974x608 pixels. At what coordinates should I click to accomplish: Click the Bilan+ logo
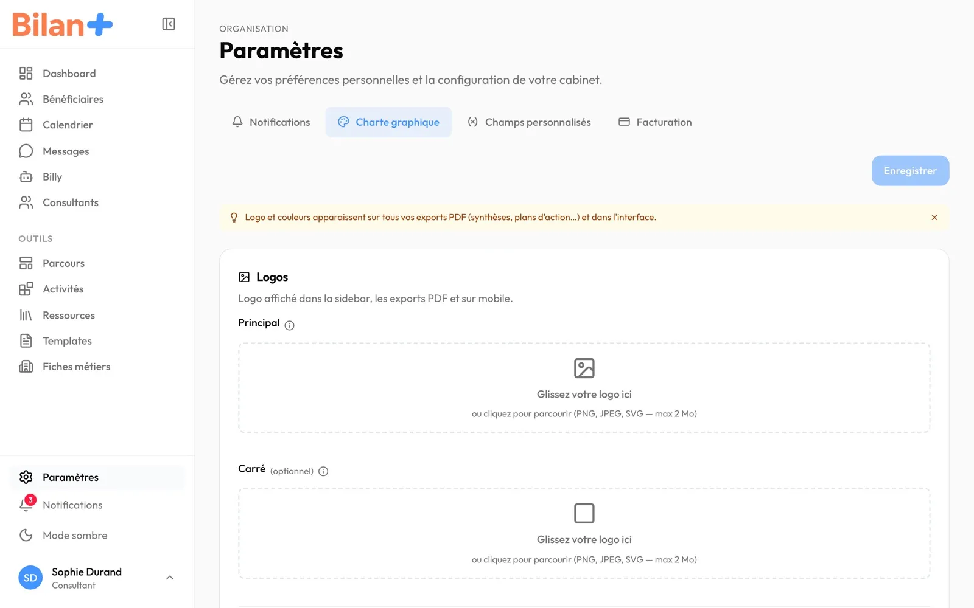(63, 25)
